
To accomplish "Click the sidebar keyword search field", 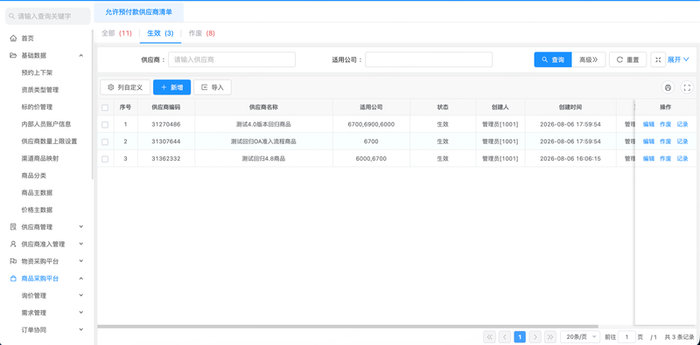I will (48, 16).
